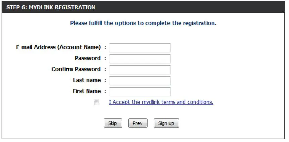Focus the First Name input box
This screenshot has height=142, width=289.
coord(140,92)
